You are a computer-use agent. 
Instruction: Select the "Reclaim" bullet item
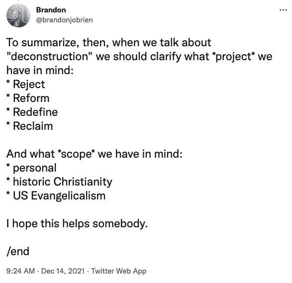tap(30, 126)
